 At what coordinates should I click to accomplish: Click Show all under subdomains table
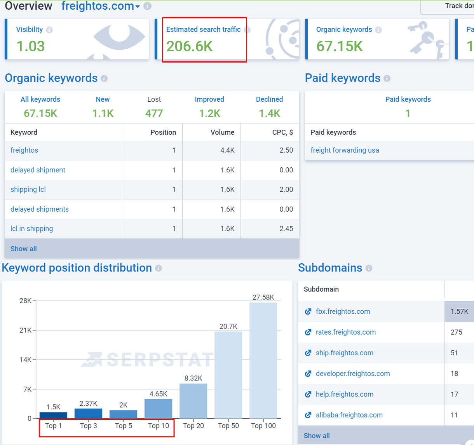pos(317,436)
